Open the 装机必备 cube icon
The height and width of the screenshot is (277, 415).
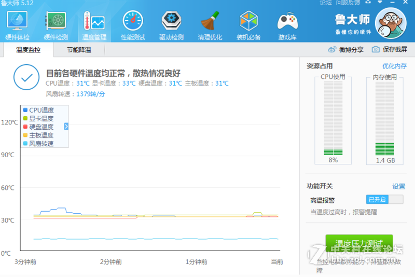248,21
